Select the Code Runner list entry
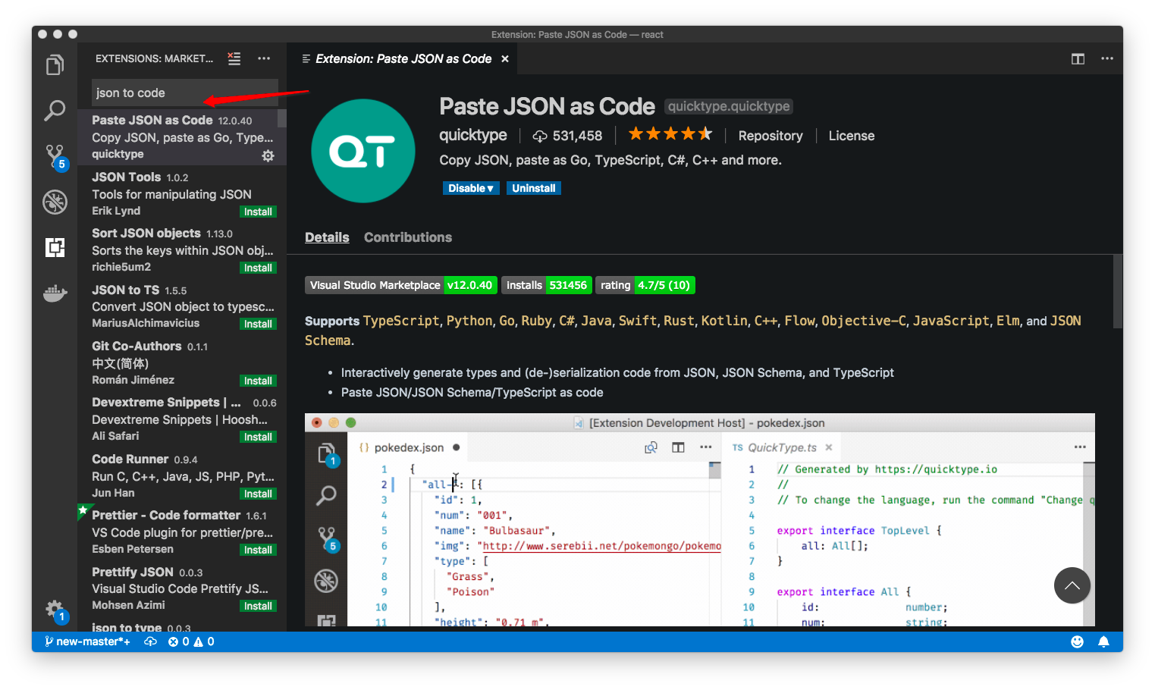1155x690 pixels. 181,475
